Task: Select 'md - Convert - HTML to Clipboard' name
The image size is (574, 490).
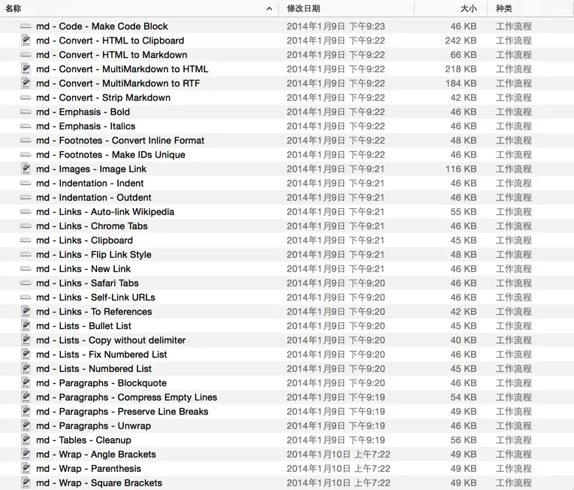Action: click(110, 41)
